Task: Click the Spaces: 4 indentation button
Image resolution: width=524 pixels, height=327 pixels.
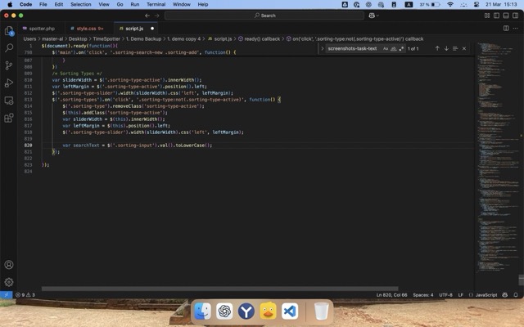Action: 422,294
